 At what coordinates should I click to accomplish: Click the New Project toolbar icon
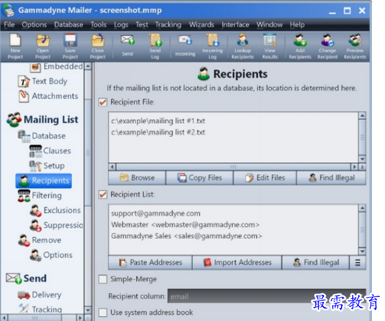pos(15,46)
